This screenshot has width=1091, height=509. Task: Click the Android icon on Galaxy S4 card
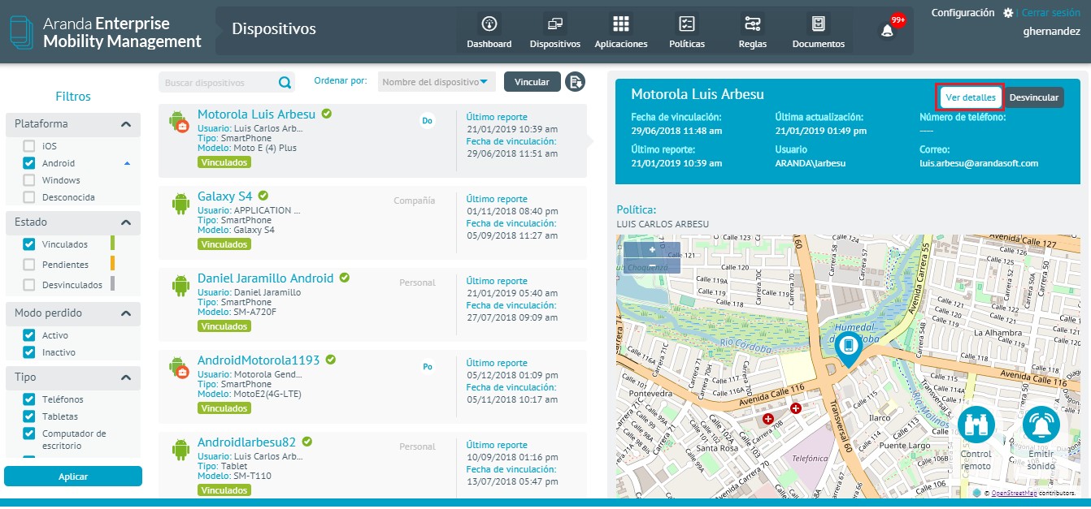(x=180, y=204)
